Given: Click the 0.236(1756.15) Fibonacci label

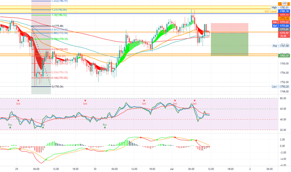Looking at the screenshot, I should point(60,72).
